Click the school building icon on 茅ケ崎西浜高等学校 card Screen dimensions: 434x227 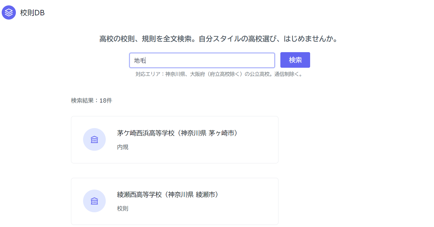(94, 139)
